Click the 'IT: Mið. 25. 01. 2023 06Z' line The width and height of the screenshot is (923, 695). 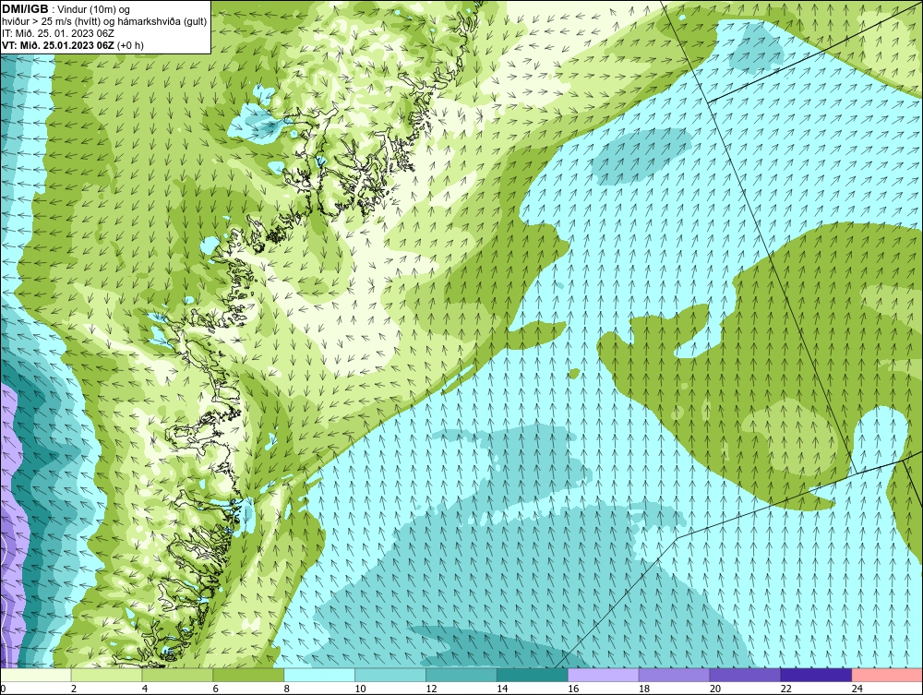[x=57, y=33]
